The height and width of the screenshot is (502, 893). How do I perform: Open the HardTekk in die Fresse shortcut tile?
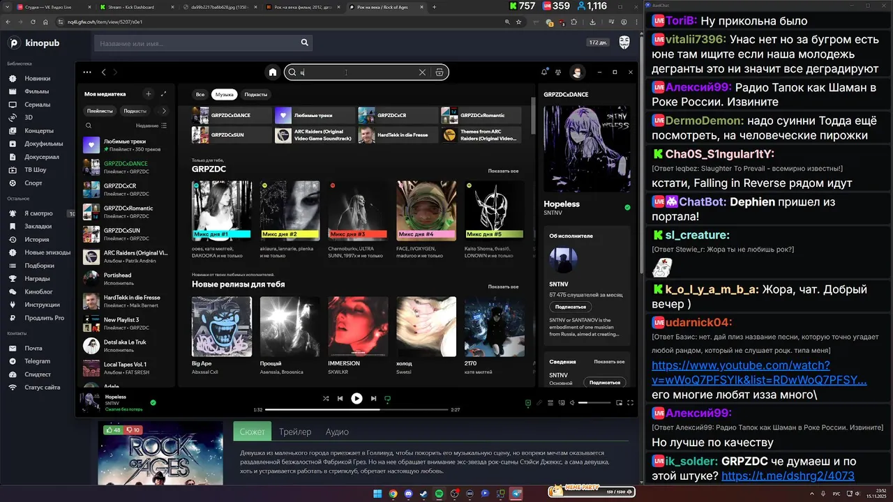pos(397,135)
